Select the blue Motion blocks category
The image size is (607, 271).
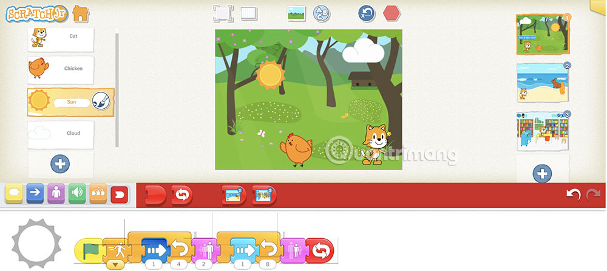pyautogui.click(x=35, y=193)
